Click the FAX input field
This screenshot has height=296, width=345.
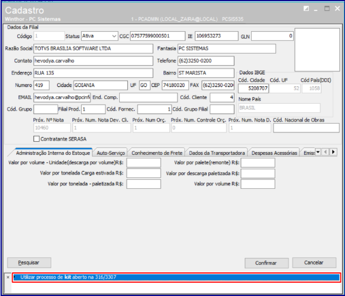click(218, 85)
